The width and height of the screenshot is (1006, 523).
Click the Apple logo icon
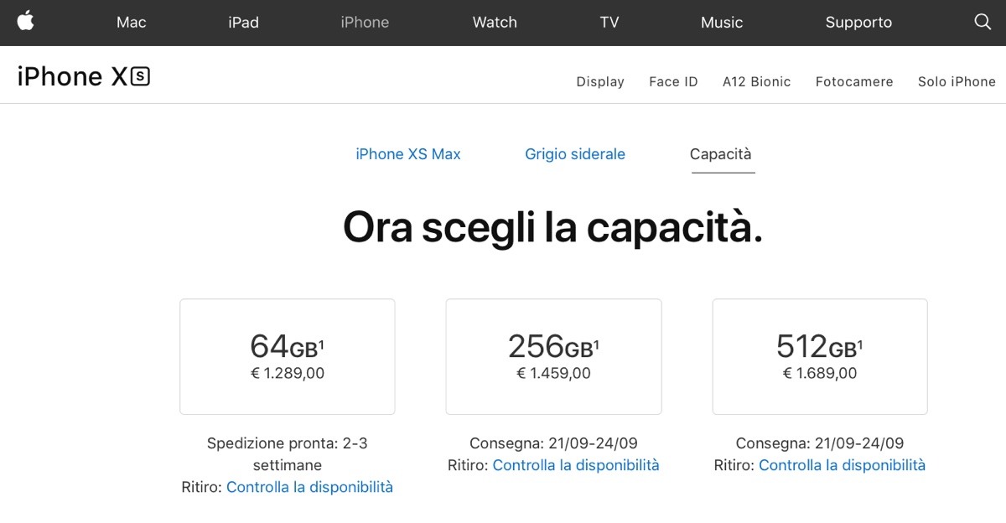click(x=26, y=21)
